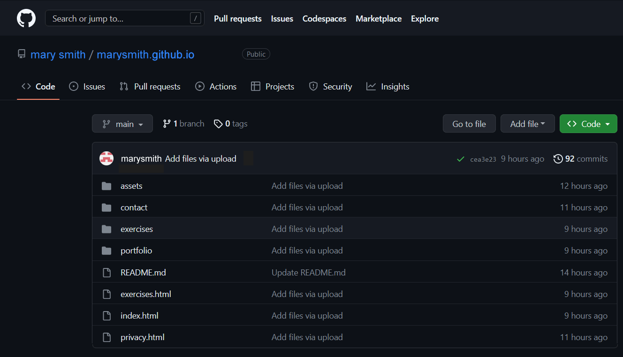Click the commit history clock icon
Viewport: 623px width, 357px height.
558,159
